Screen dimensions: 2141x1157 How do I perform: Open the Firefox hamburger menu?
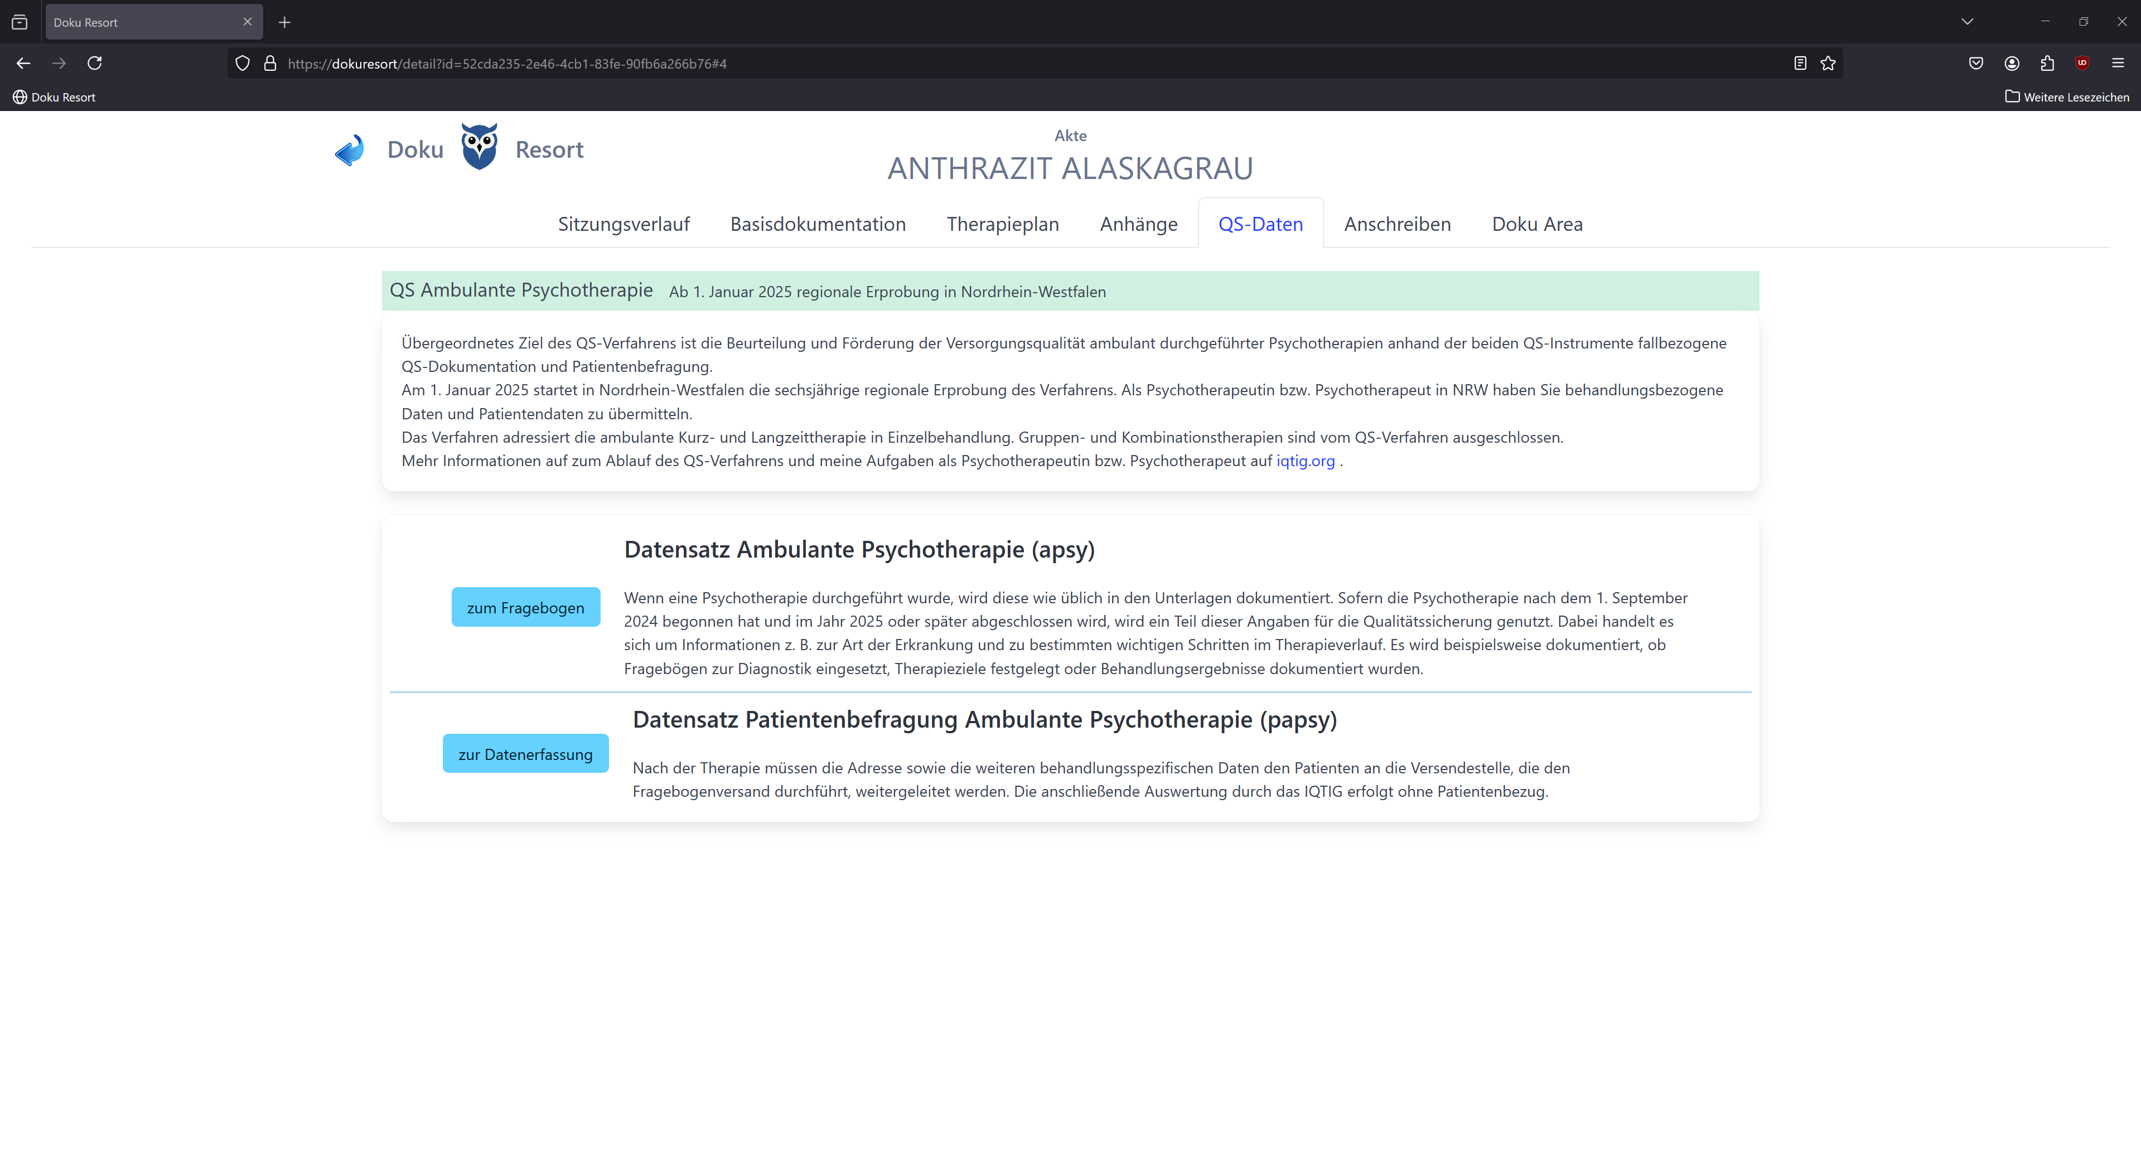(x=2118, y=63)
